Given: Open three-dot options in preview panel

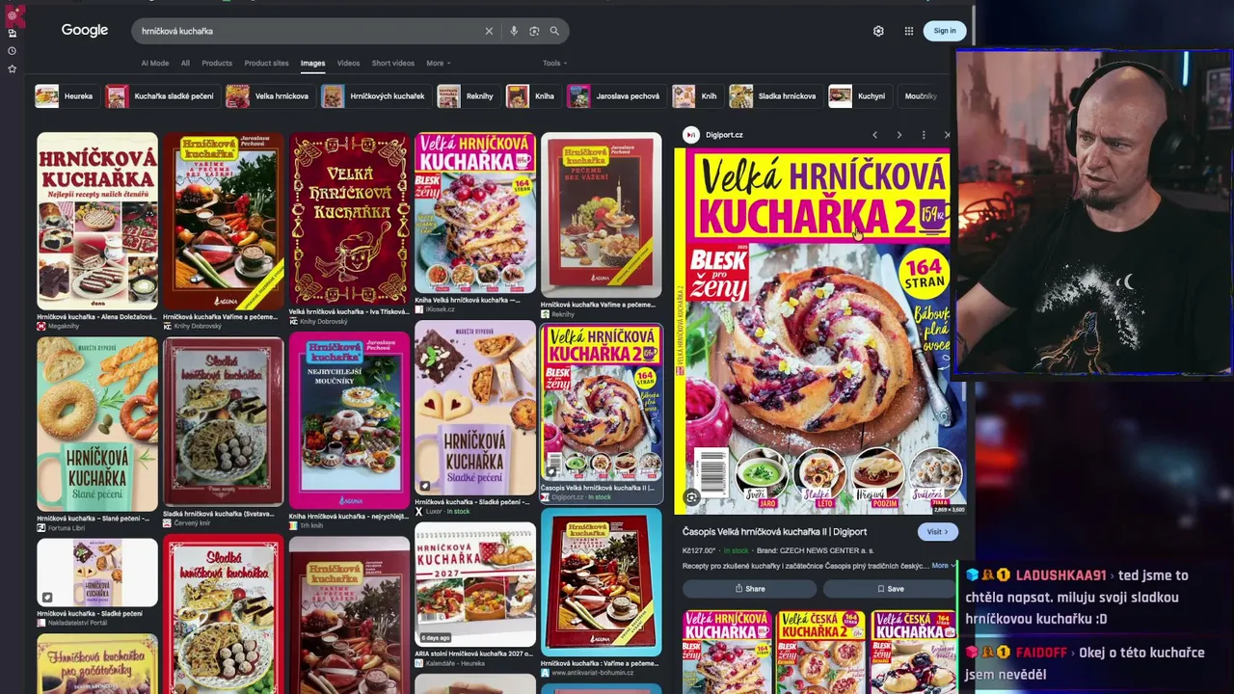Looking at the screenshot, I should click(x=923, y=135).
